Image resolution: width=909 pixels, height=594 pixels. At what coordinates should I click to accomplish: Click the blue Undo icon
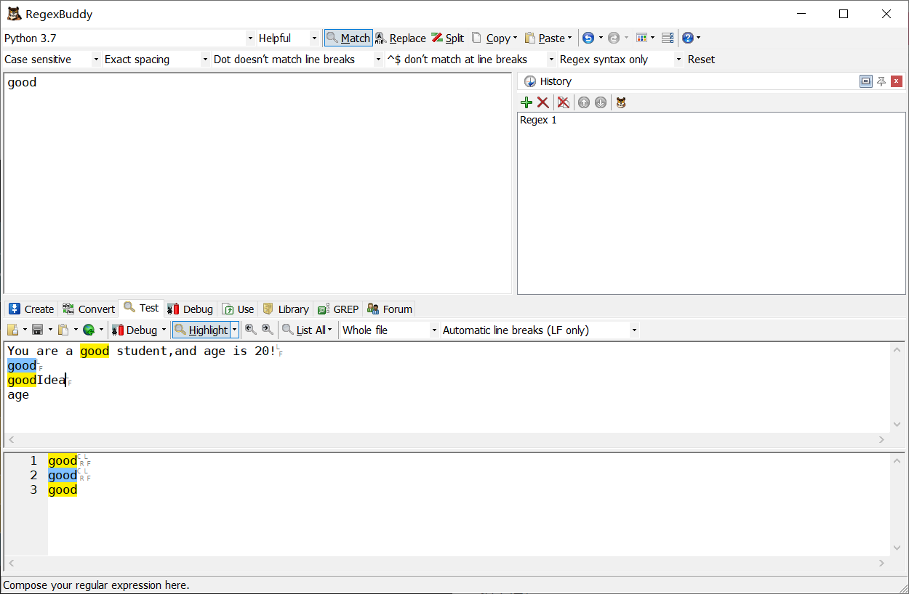click(588, 38)
